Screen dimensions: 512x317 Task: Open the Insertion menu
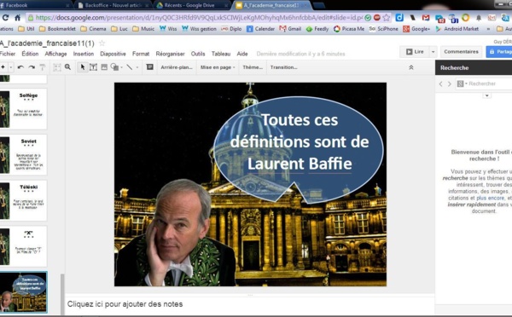click(x=84, y=54)
